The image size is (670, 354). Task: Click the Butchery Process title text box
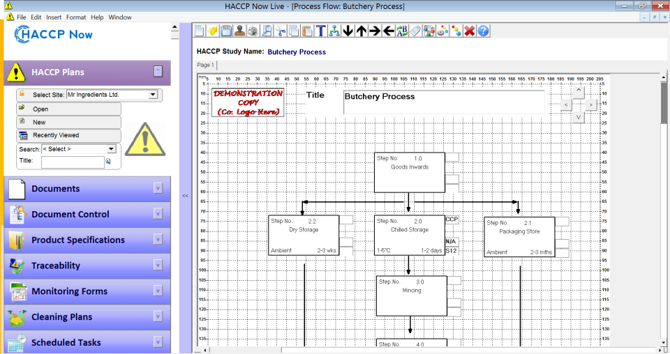pos(444,102)
